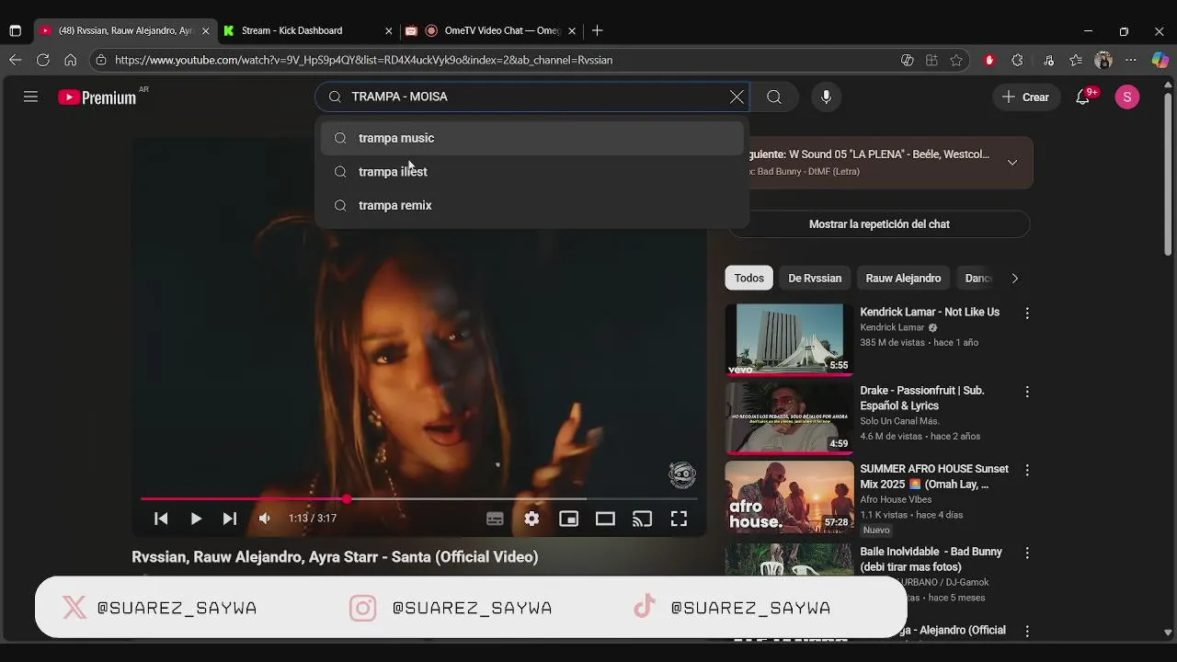Start voice search with microphone icon

click(826, 97)
